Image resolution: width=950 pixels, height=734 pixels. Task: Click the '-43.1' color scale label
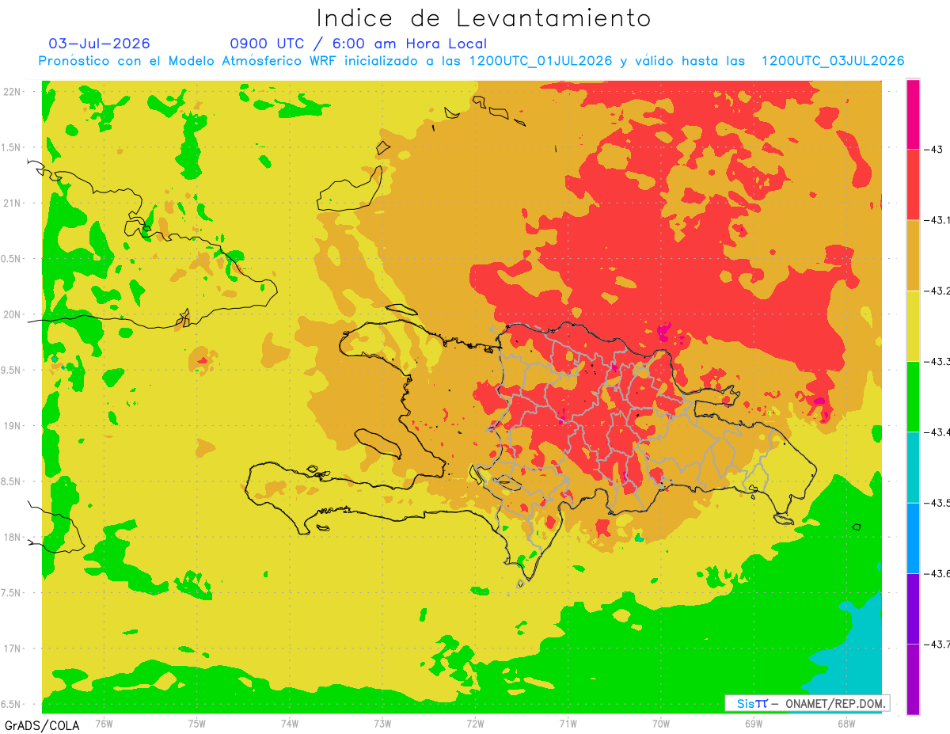(x=937, y=220)
